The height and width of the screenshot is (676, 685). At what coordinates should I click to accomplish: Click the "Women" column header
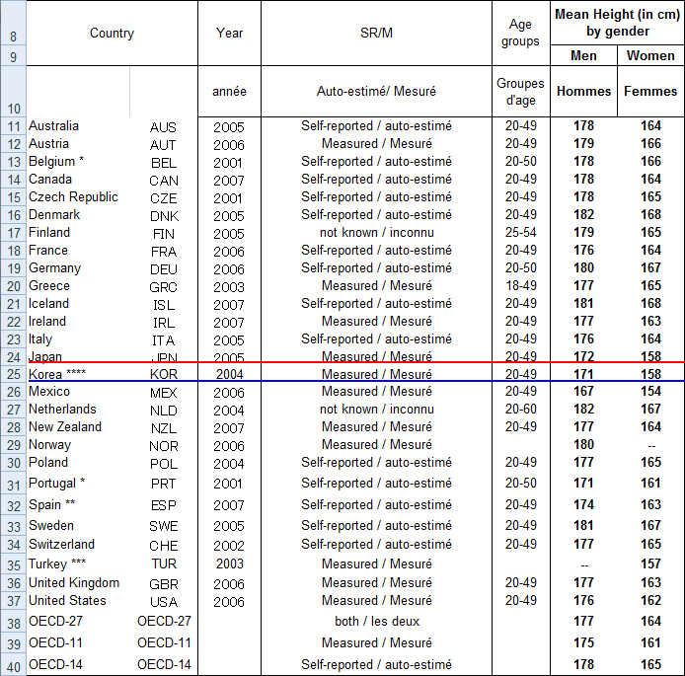point(650,56)
